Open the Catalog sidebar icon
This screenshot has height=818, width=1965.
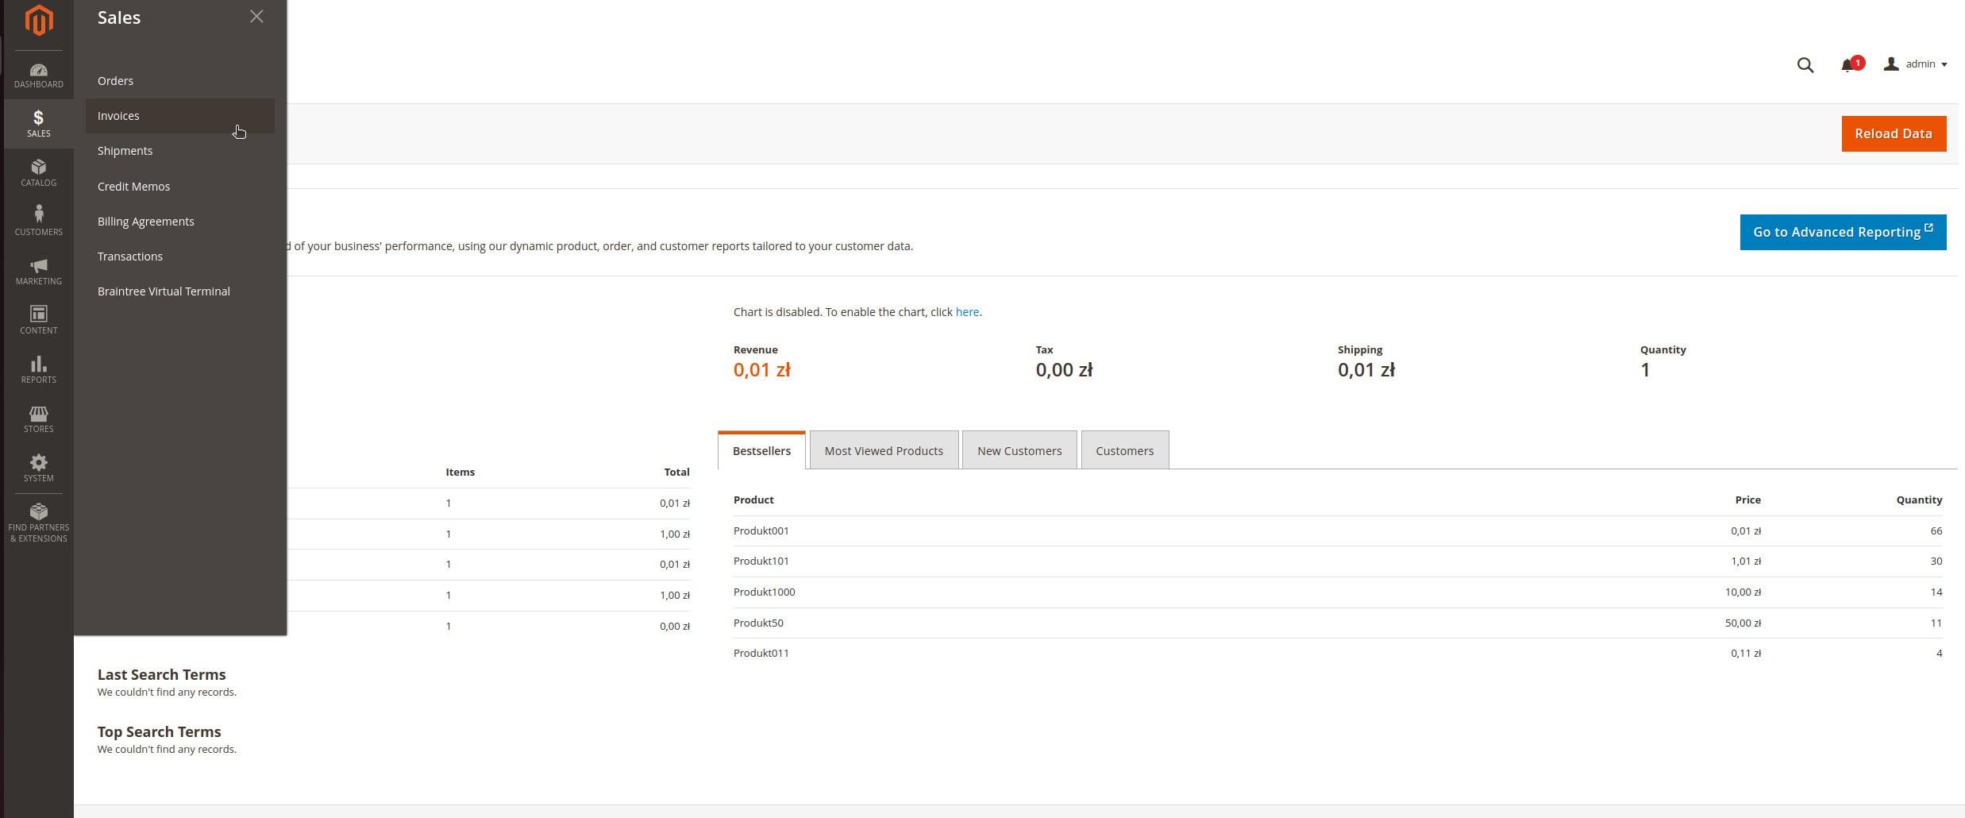point(38,173)
